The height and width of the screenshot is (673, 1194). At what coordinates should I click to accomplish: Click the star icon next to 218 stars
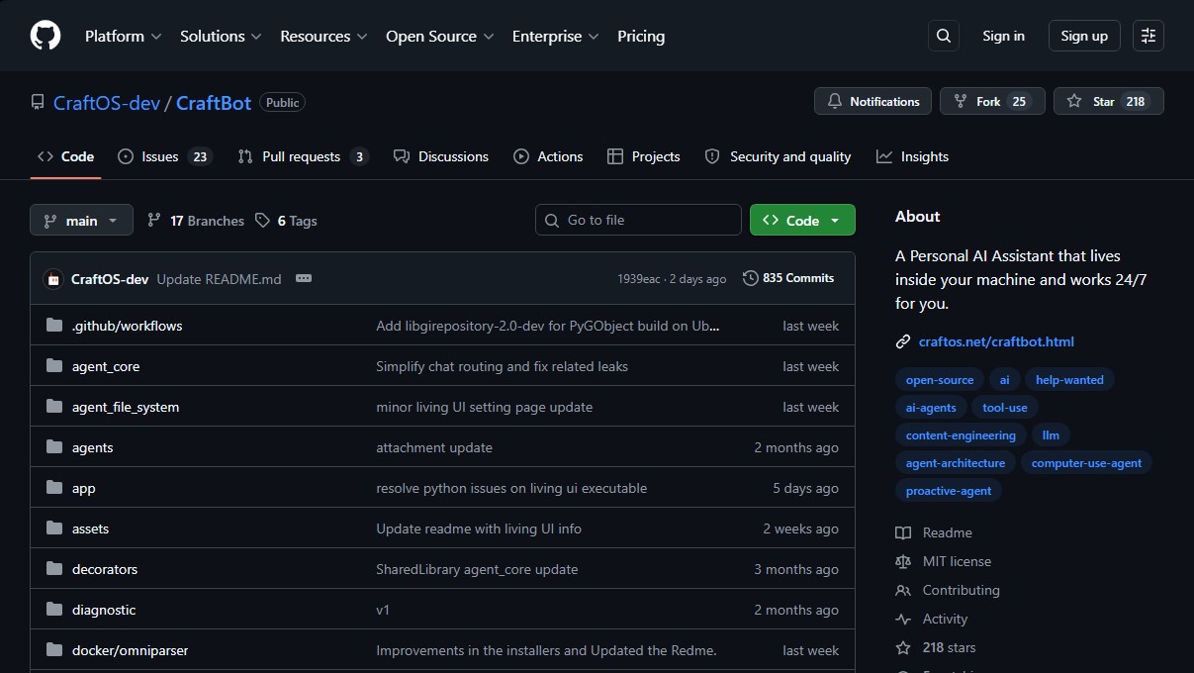(903, 647)
